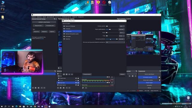The image size is (192, 108).
Task: Open the Док-панели menu
Action: pos(51,17)
